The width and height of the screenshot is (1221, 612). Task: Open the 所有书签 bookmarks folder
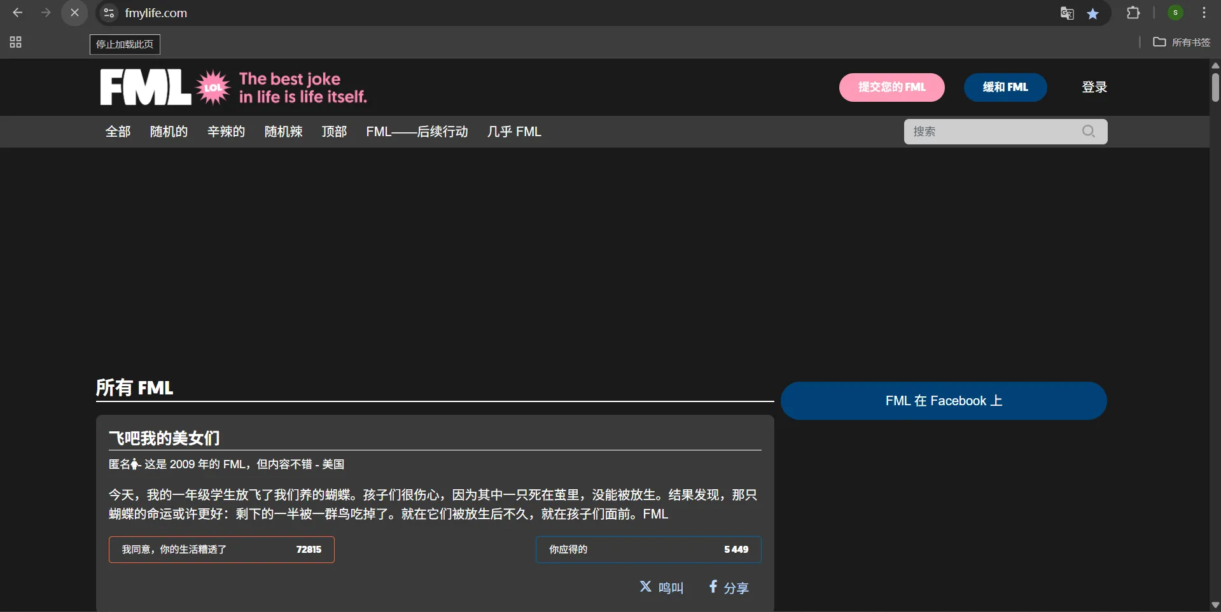1182,42
